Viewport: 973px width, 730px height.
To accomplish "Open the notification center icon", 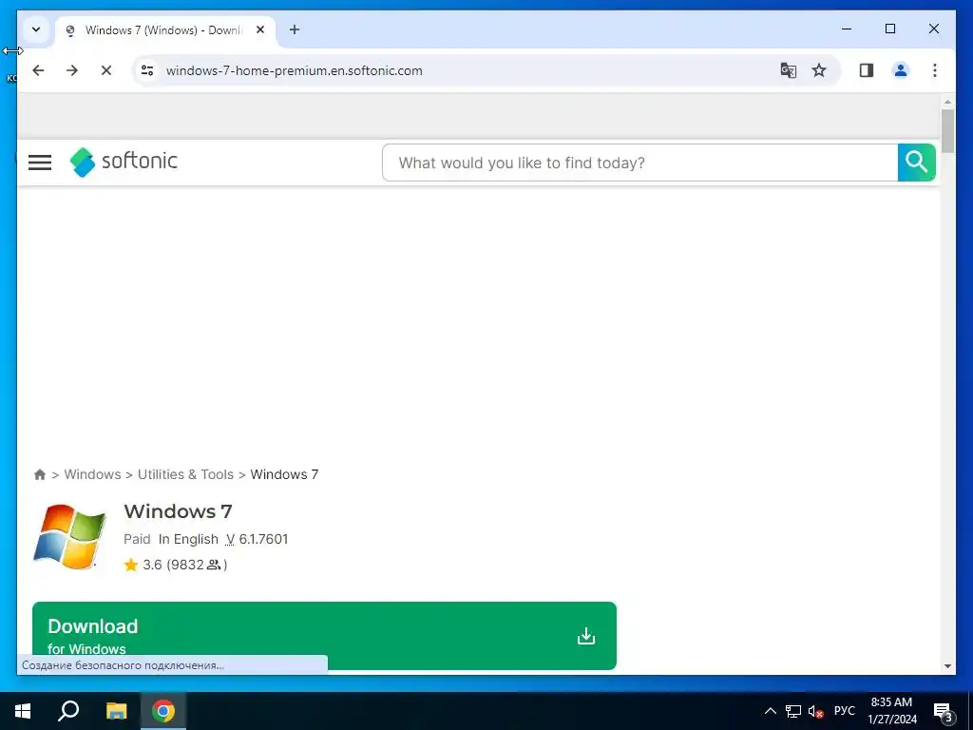I will [943, 711].
